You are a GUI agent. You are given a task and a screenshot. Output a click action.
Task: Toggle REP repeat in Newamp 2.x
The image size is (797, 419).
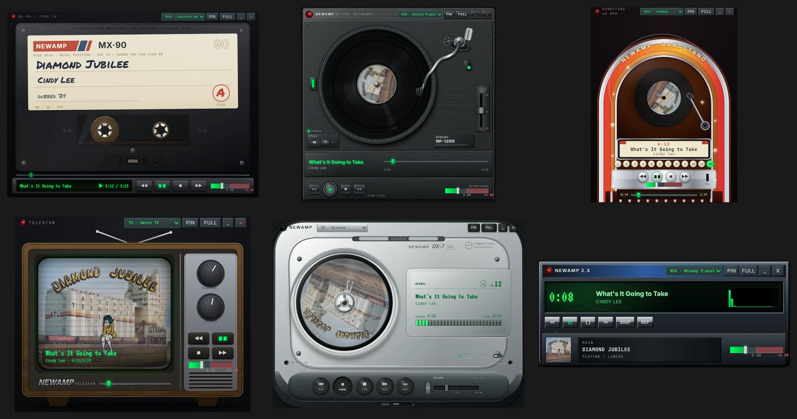click(x=645, y=322)
